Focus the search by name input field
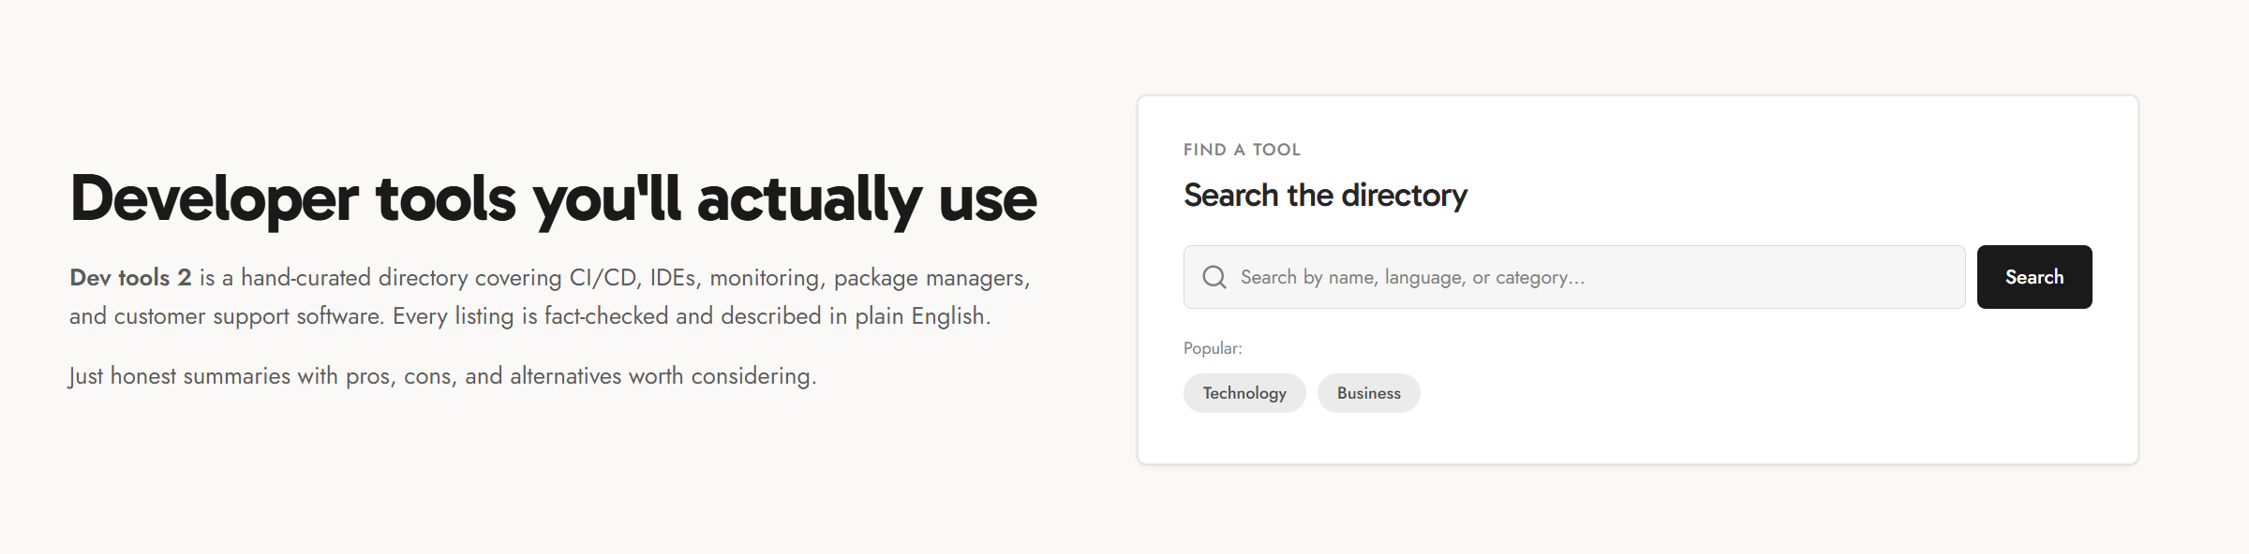This screenshot has width=2249, height=554. point(1574,277)
